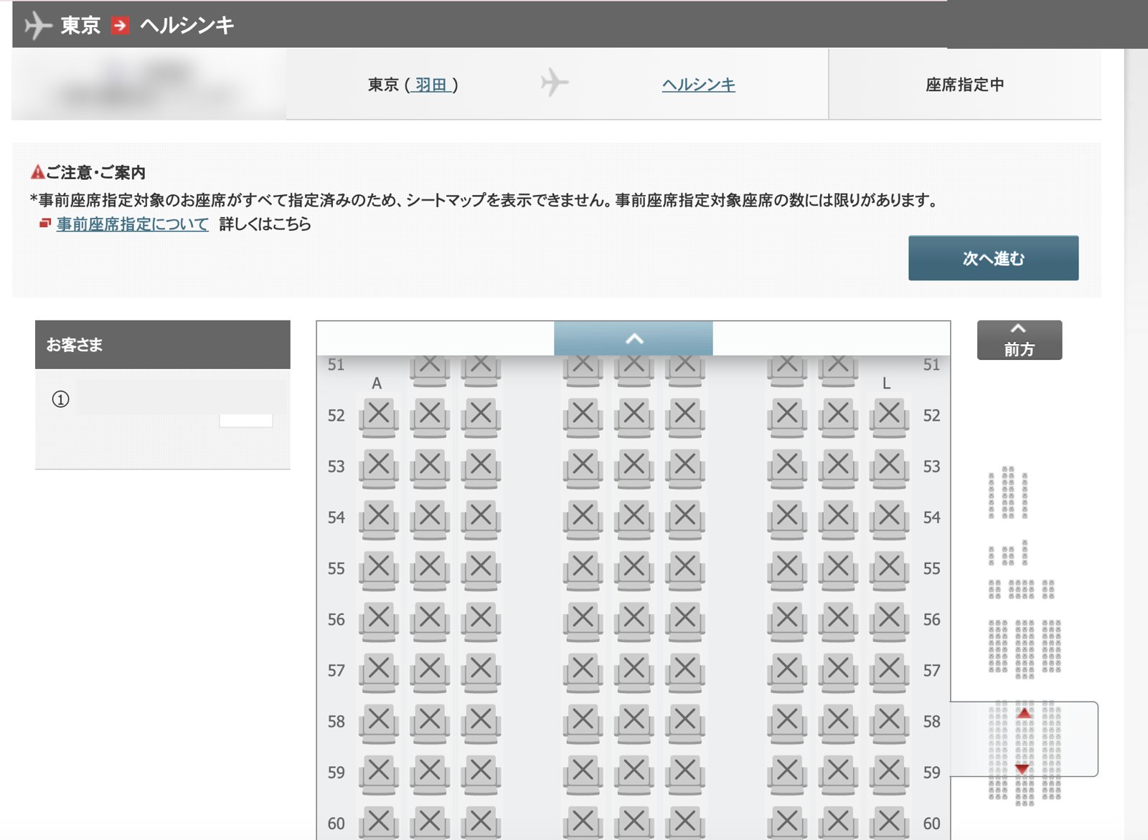Choose seat 59L in column L
The height and width of the screenshot is (840, 1148).
pyautogui.click(x=889, y=774)
